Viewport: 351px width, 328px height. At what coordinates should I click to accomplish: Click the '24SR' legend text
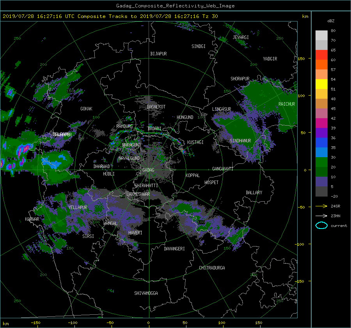click(335, 206)
